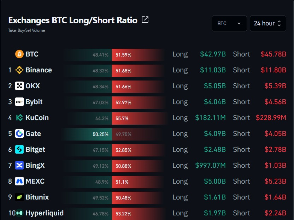Image resolution: width=294 pixels, height=220 pixels.
Task: Click the MEXC 48.9% long percentage
Action: 102,182
